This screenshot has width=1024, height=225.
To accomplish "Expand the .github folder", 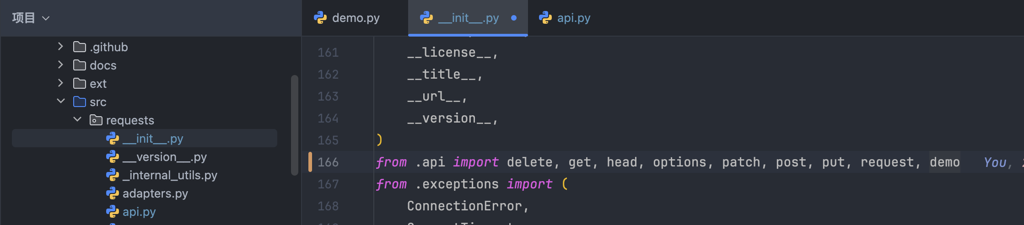I will click(x=60, y=47).
